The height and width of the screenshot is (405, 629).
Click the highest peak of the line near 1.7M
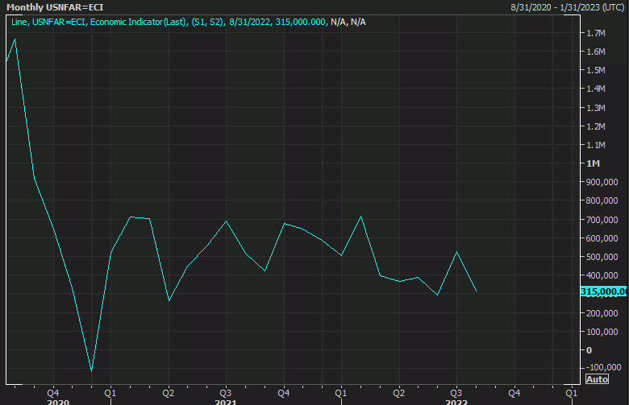(x=15, y=39)
